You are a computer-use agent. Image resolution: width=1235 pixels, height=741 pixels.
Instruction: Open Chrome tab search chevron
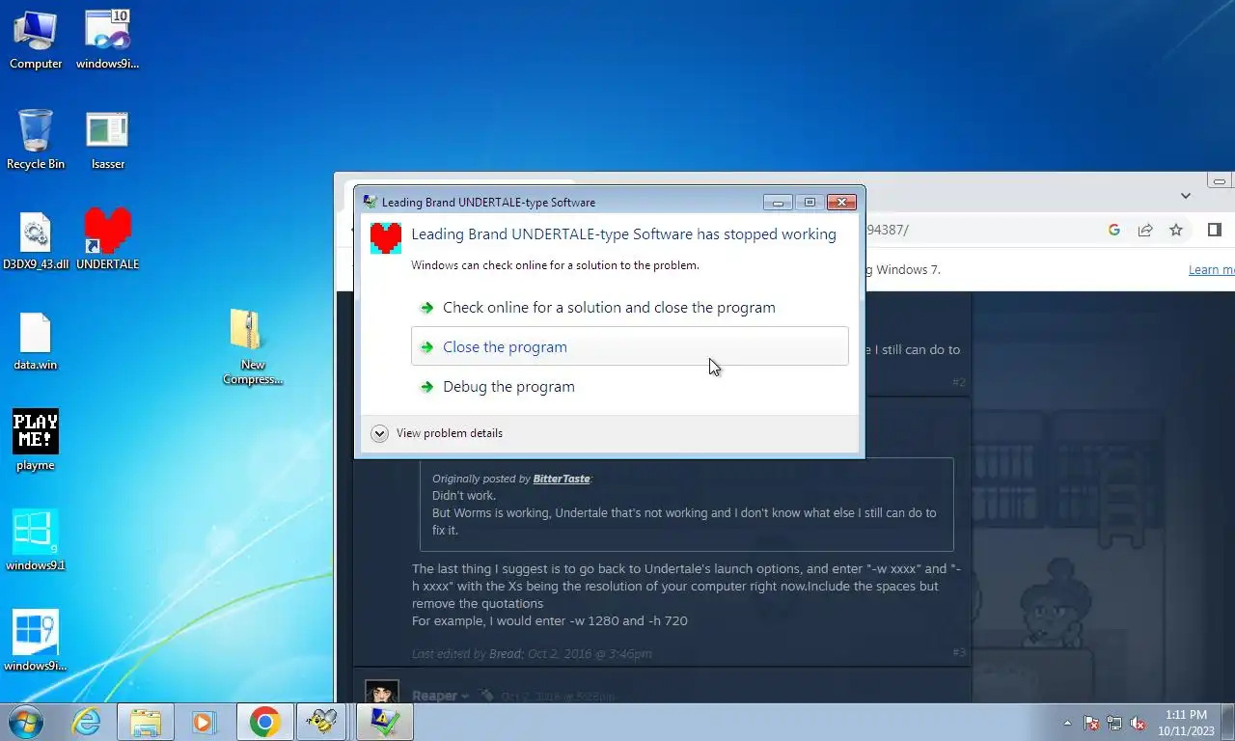1186,196
